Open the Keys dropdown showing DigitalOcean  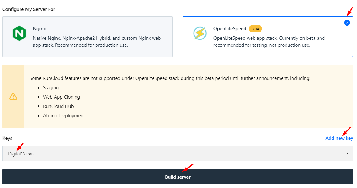(x=178, y=154)
